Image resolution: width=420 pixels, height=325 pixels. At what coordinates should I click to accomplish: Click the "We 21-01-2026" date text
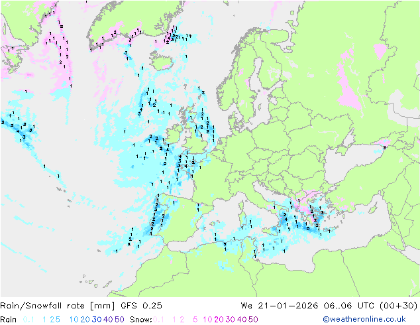(x=280, y=306)
